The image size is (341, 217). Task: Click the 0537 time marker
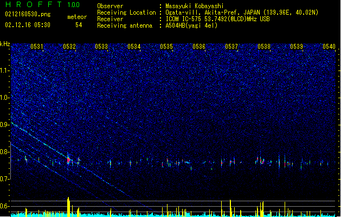[231, 47]
